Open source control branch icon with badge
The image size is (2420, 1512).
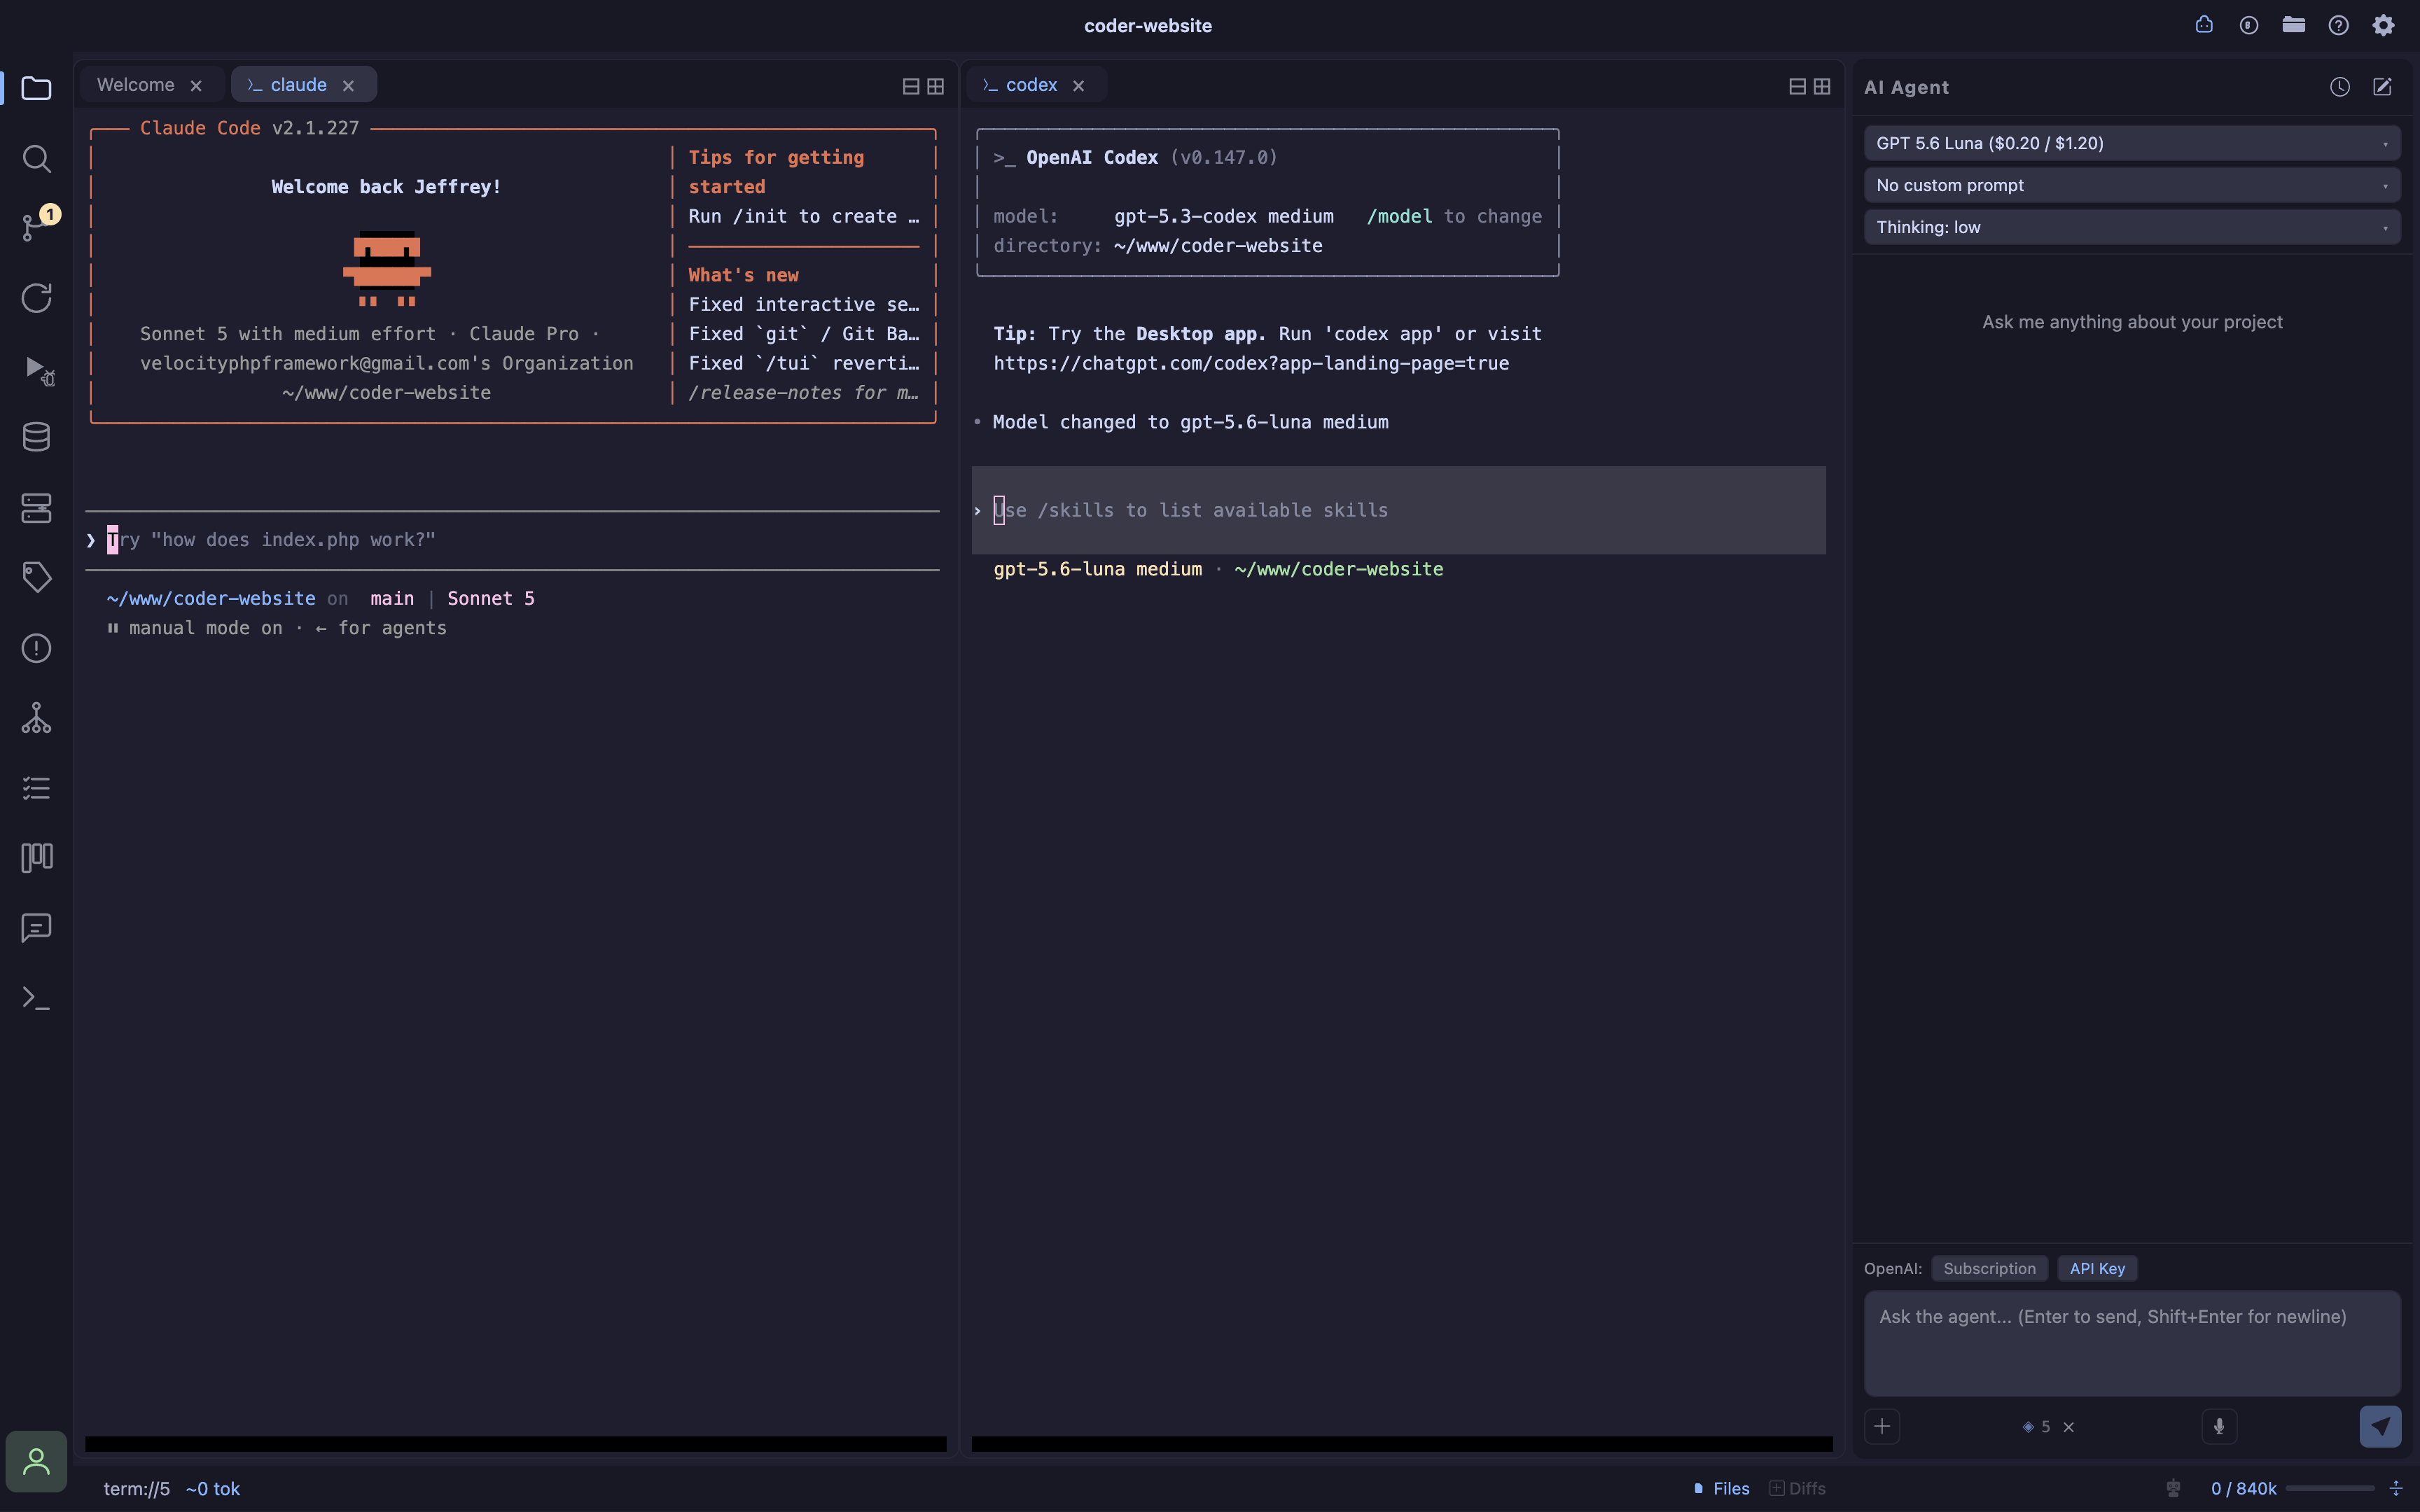(36, 226)
